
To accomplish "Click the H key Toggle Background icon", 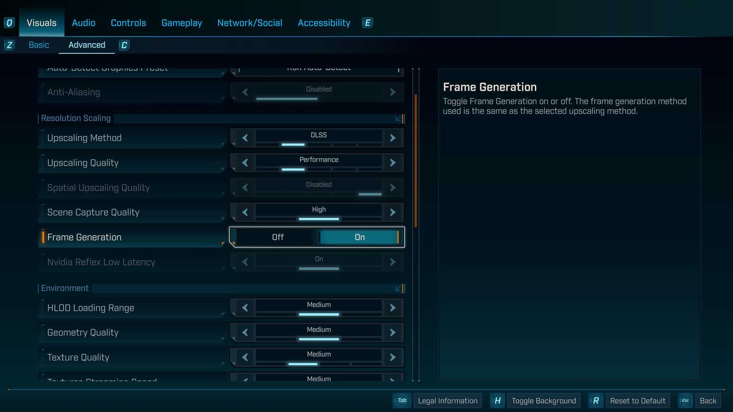I will [498, 400].
